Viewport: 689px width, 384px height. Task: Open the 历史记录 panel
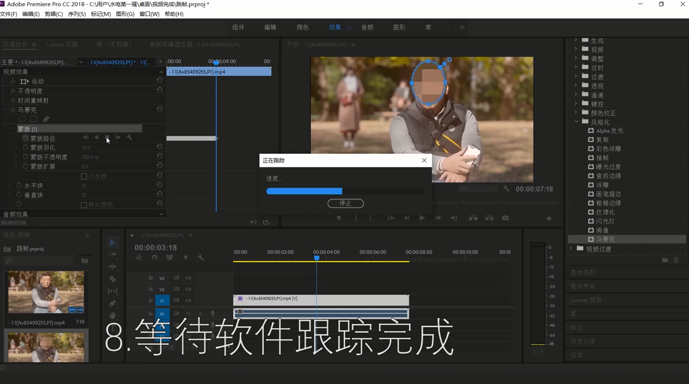pyautogui.click(x=583, y=341)
